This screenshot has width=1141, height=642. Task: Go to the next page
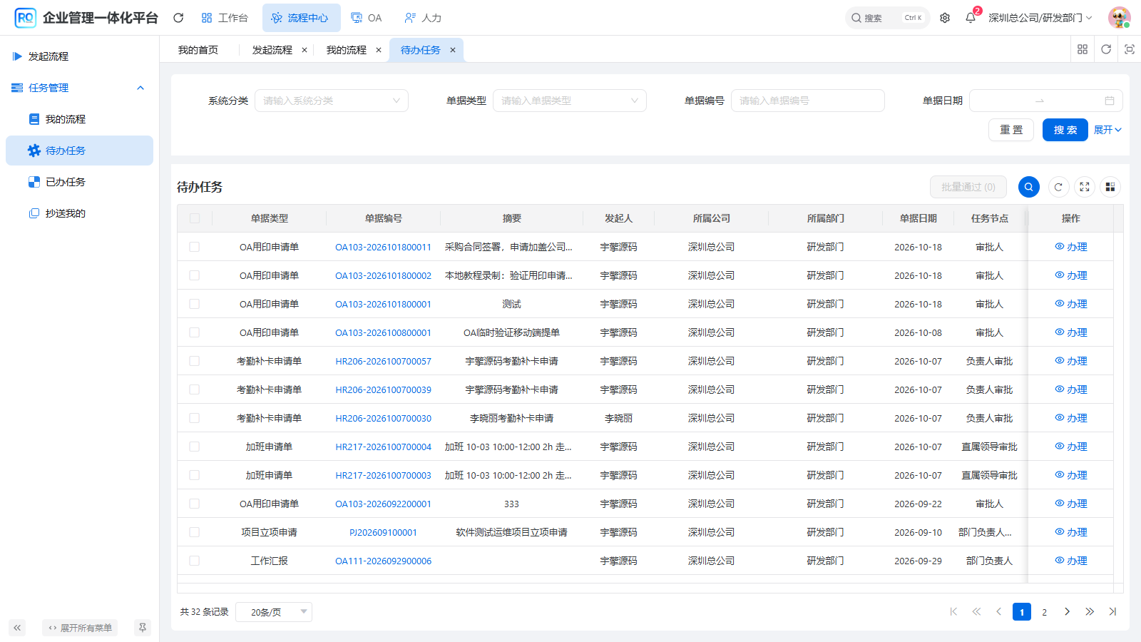tap(1067, 612)
